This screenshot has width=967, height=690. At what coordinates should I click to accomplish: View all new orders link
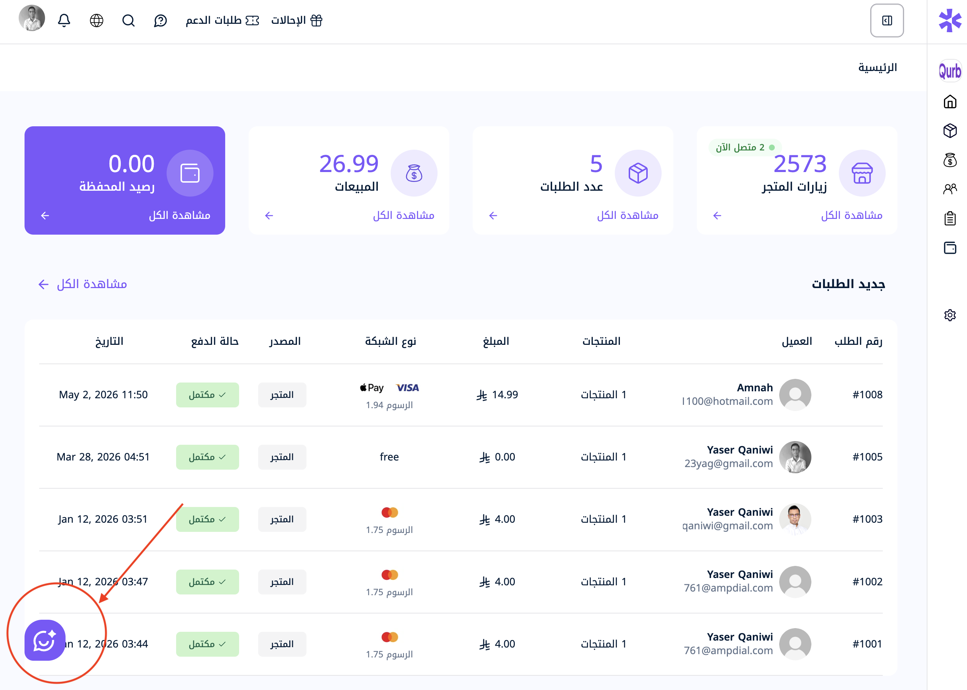click(x=83, y=284)
